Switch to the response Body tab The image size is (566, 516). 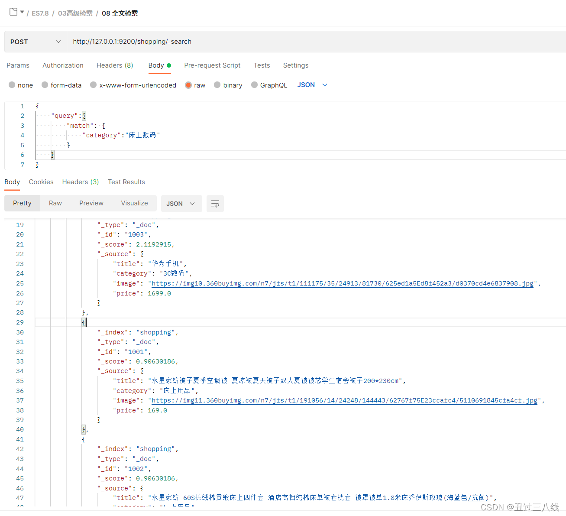coord(12,182)
